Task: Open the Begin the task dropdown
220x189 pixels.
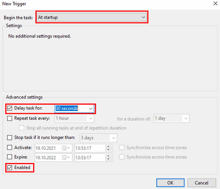Action: tap(92, 17)
